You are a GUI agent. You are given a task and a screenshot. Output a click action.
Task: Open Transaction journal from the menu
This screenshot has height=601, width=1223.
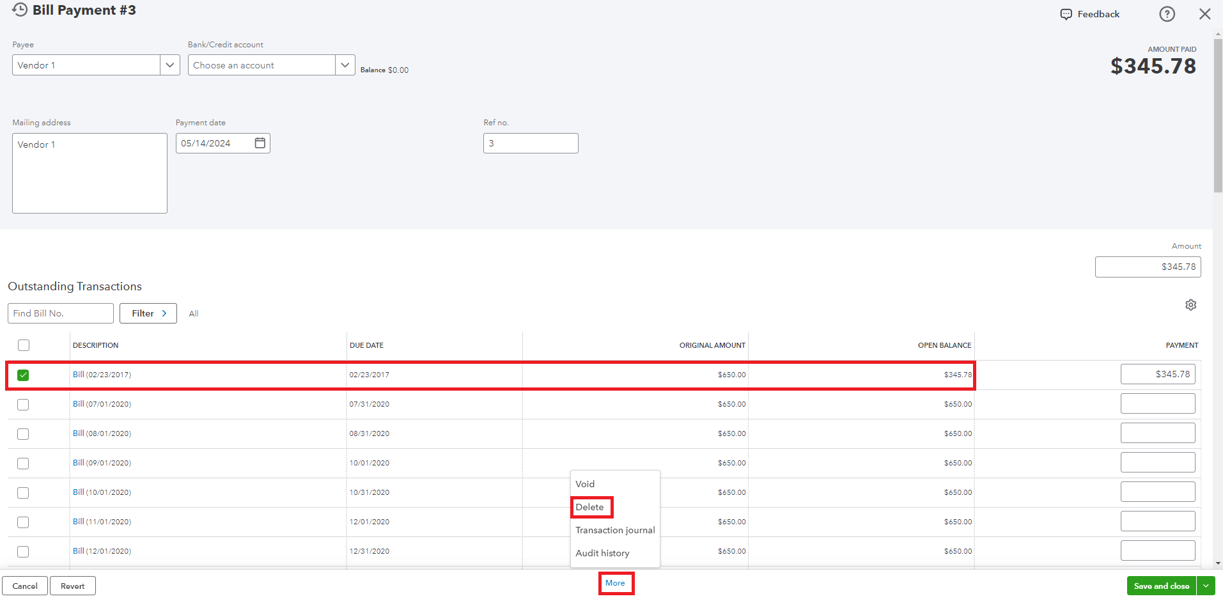[615, 530]
